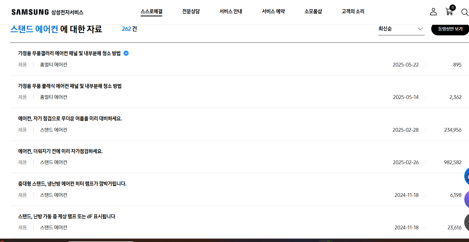The width and height of the screenshot is (469, 242).
Task: Click 스탠드 에어컨 under 2025-02-28 article
Action: click(x=54, y=130)
